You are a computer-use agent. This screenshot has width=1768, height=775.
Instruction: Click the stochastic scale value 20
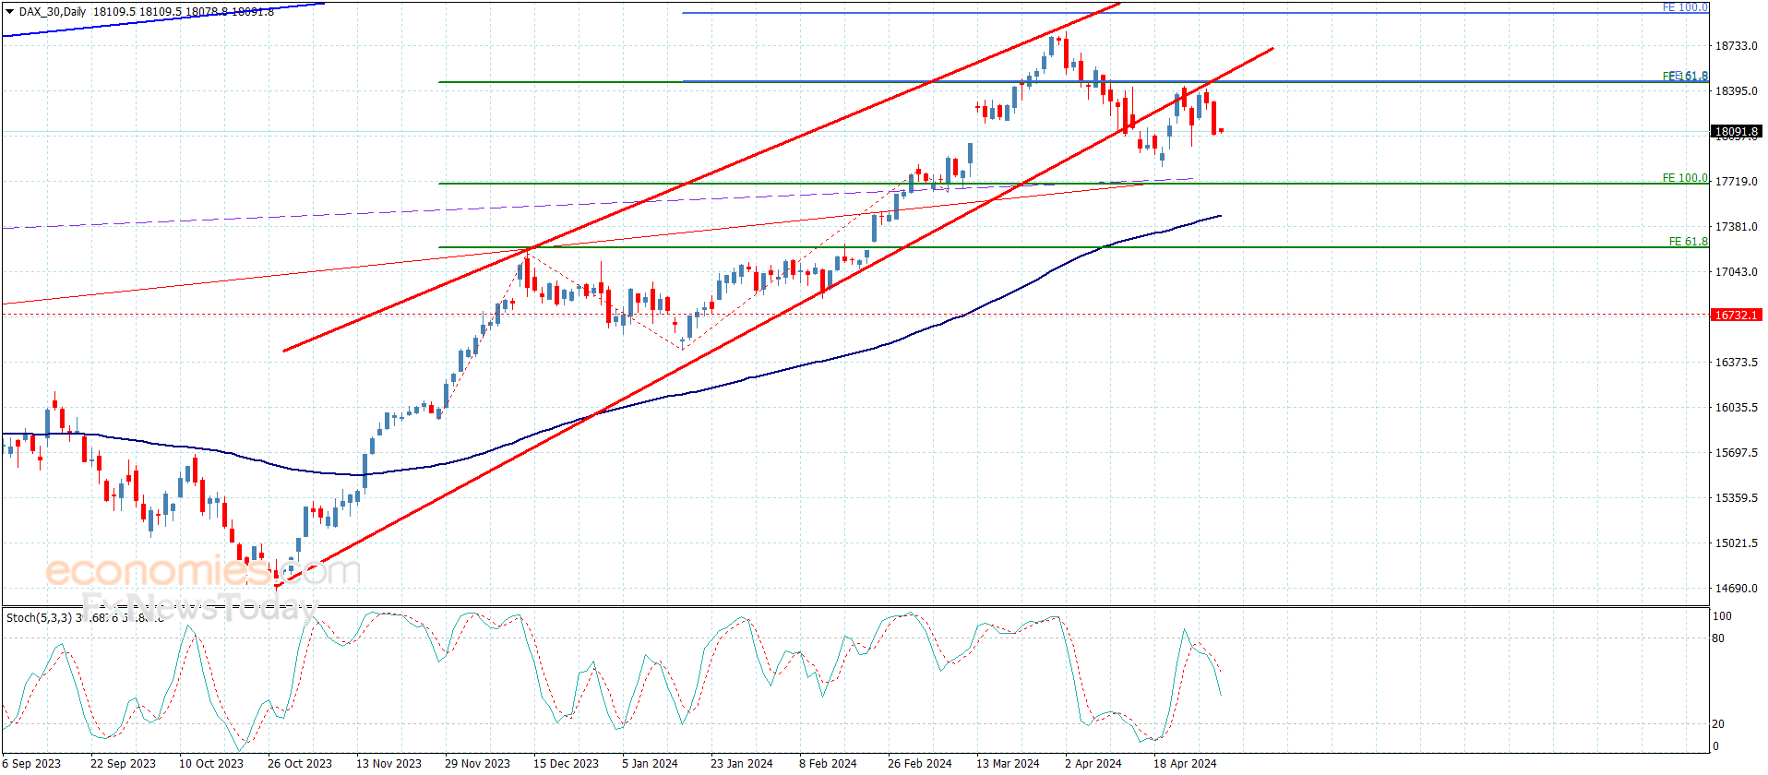tap(1718, 724)
